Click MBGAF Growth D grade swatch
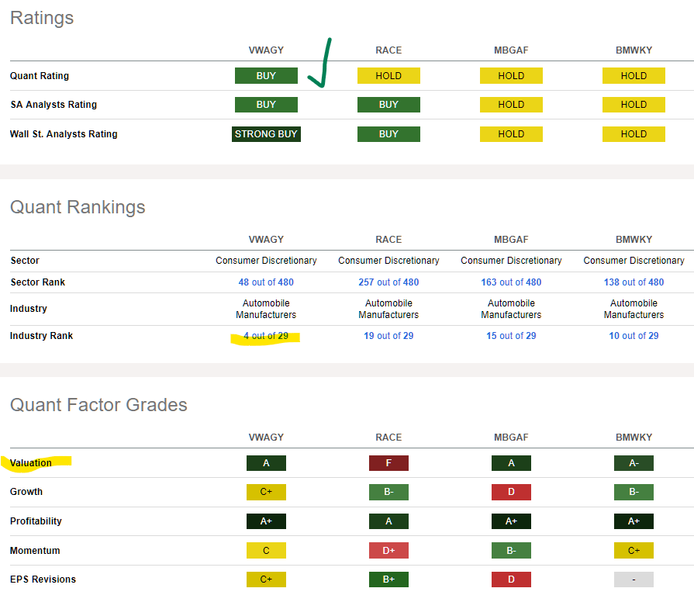694x602 pixels. click(511, 492)
